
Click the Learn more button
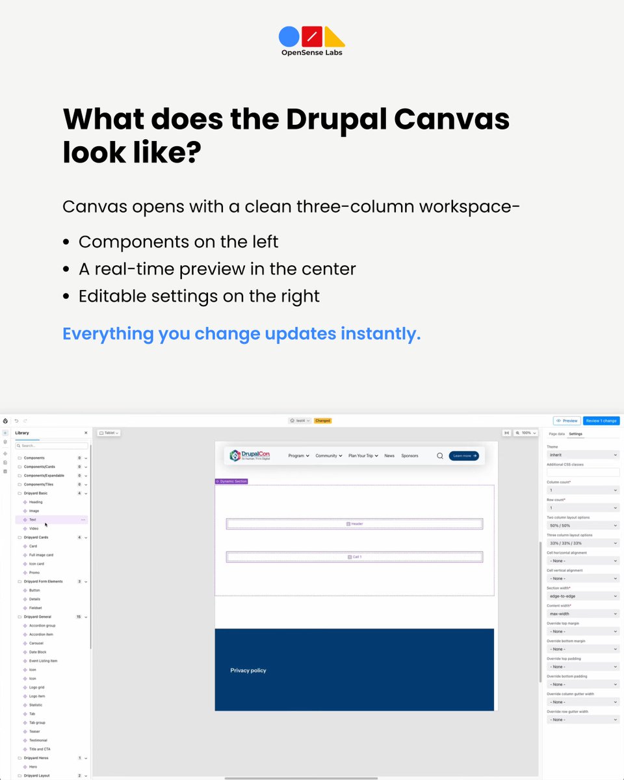(464, 456)
